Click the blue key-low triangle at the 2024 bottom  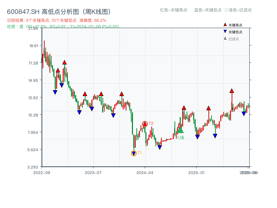coord(160,147)
